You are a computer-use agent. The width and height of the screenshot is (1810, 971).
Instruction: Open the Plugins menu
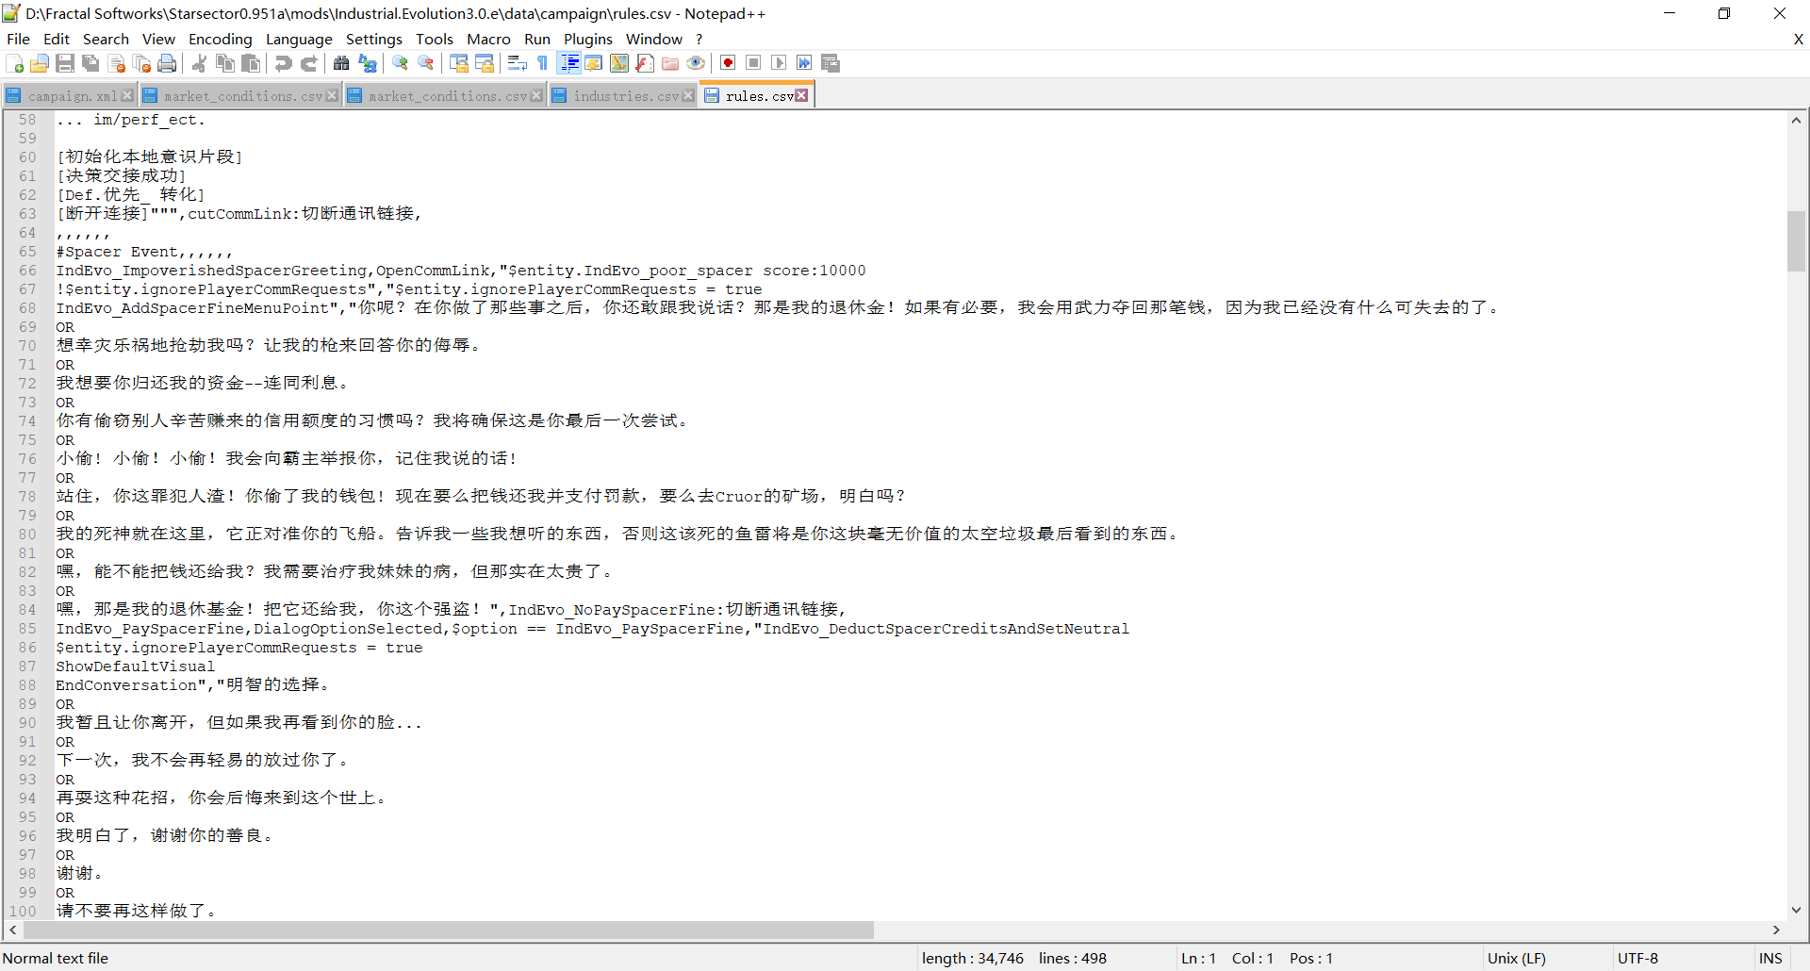tap(588, 39)
